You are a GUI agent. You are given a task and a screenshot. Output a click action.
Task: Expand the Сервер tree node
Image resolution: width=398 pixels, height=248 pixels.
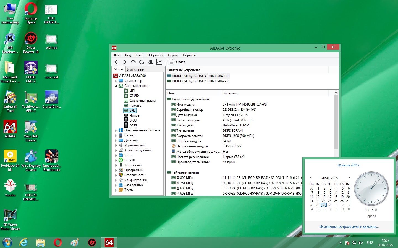[x=116, y=136]
